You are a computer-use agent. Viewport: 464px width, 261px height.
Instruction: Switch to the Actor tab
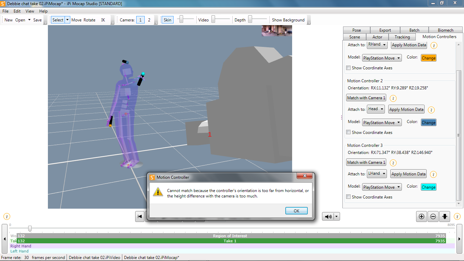[377, 37]
